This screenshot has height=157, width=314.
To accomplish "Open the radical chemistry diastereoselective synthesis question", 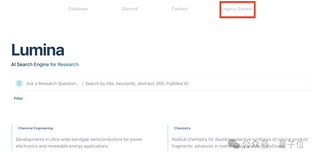I will coord(240,142).
